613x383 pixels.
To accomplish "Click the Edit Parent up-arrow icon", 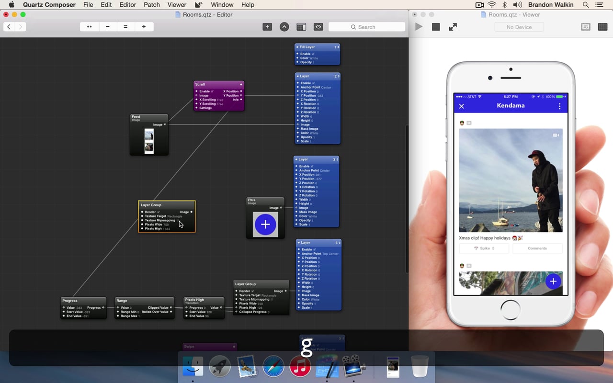I will pyautogui.click(x=284, y=27).
